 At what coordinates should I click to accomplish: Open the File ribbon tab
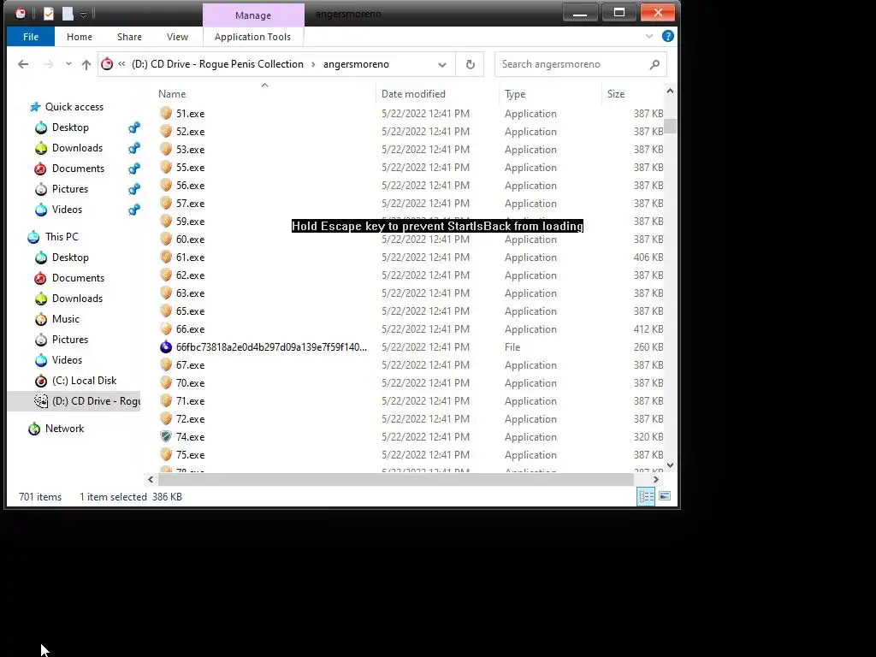[x=31, y=37]
